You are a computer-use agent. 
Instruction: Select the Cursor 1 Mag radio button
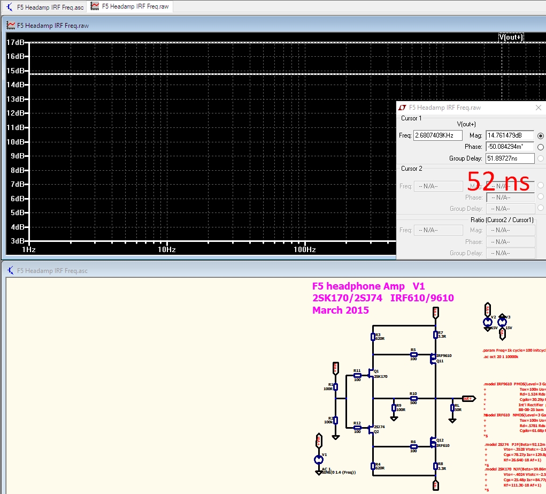click(x=540, y=136)
